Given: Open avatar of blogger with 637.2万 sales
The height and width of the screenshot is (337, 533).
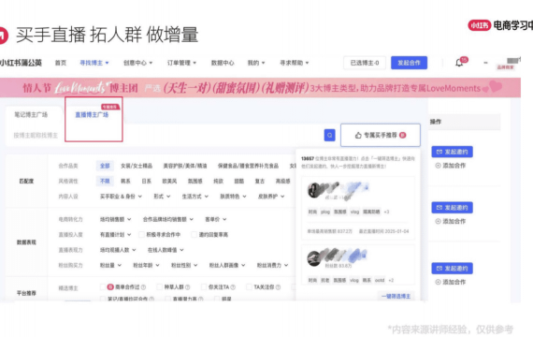Looking at the screenshot, I should 314,190.
